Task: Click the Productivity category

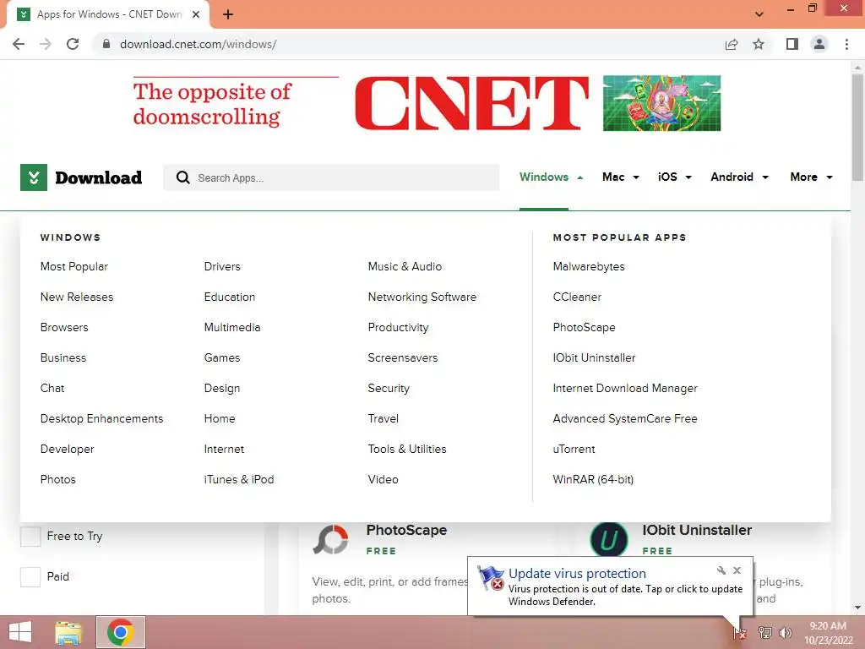Action: 399,328
